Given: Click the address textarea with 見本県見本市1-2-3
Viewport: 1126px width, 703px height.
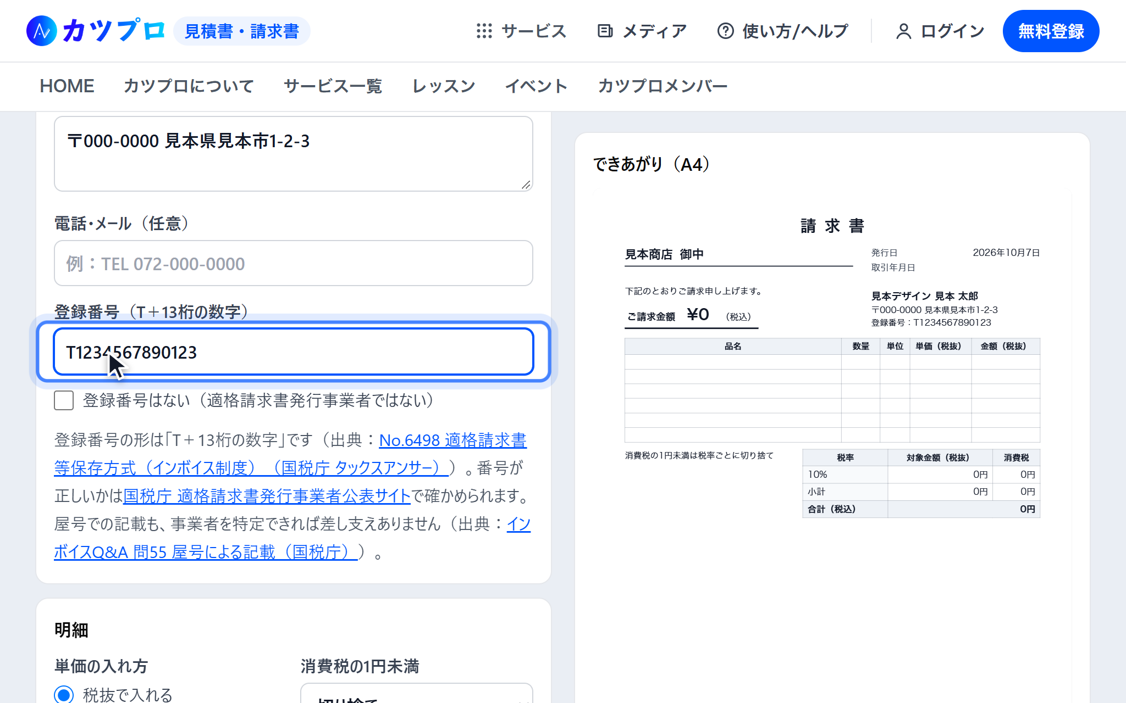Looking at the screenshot, I should pos(294,154).
